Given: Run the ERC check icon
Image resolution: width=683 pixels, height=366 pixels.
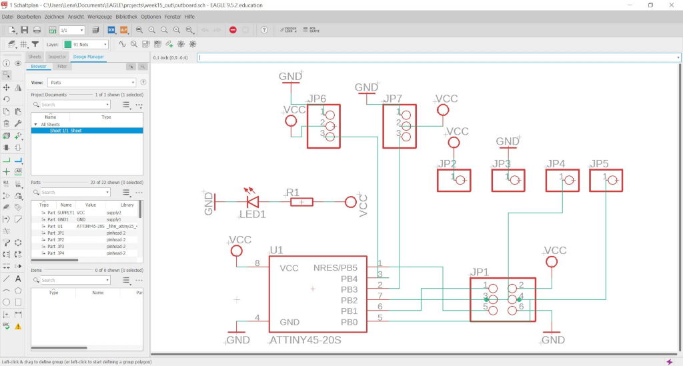Looking at the screenshot, I should [x=6, y=326].
